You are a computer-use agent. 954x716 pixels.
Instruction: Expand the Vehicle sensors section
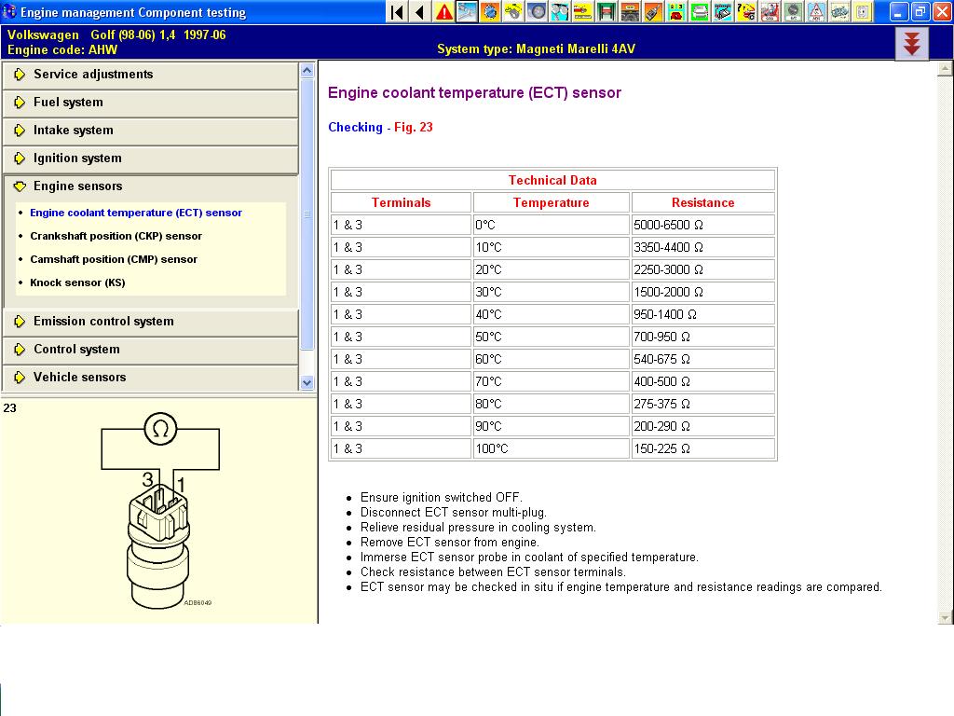150,378
